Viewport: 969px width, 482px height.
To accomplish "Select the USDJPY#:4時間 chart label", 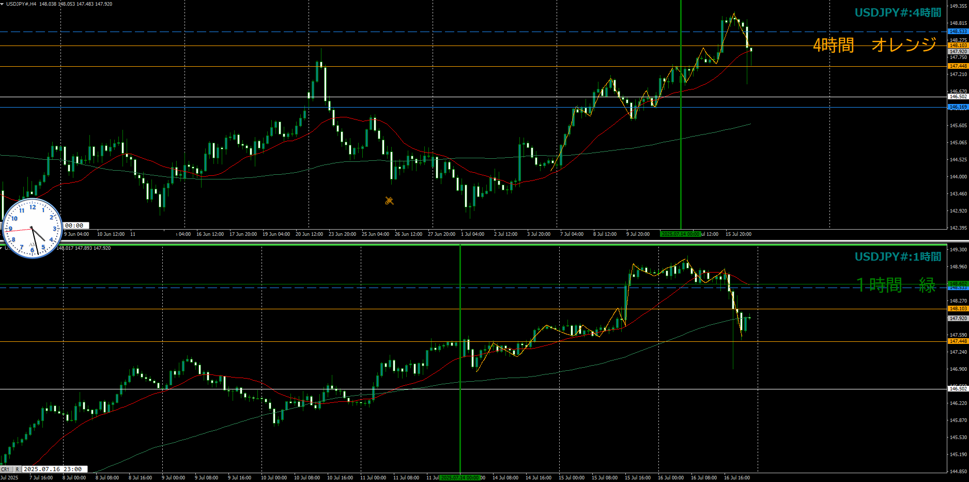I will [898, 13].
